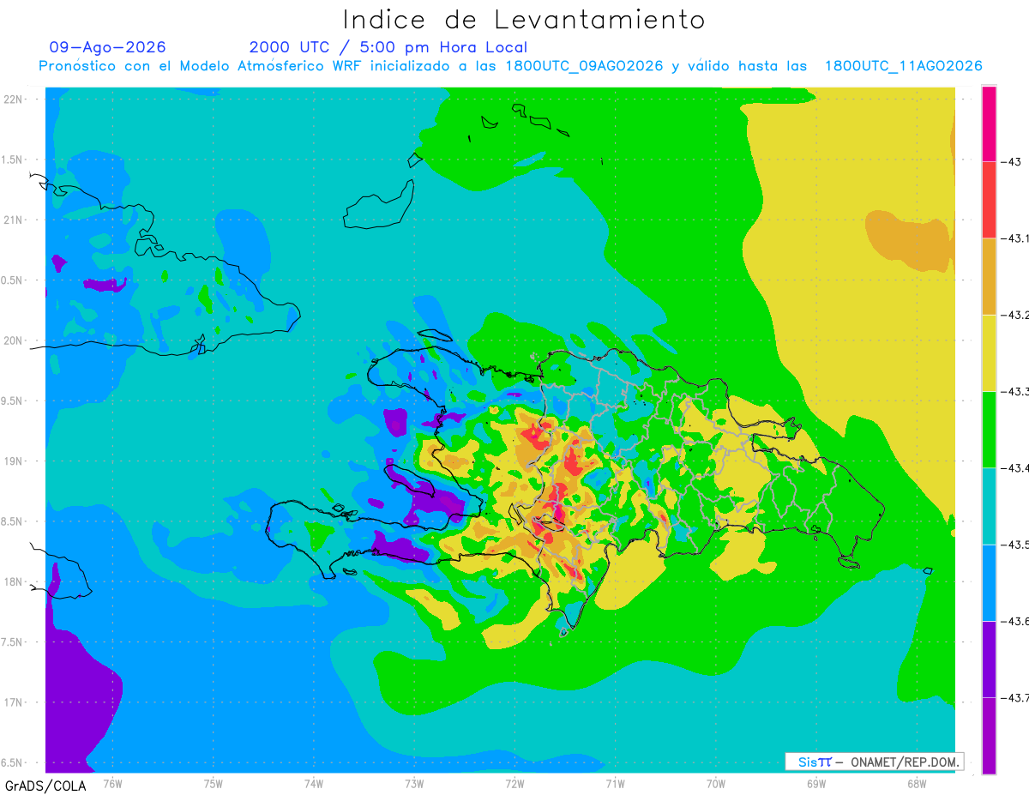
Task: Click longitude label '73W'
Action: tap(414, 783)
